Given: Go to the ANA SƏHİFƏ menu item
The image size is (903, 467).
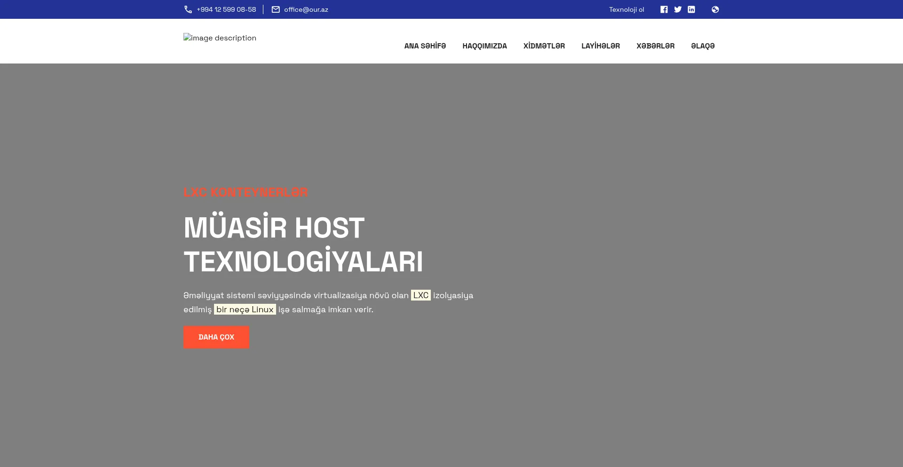Looking at the screenshot, I should pyautogui.click(x=425, y=46).
